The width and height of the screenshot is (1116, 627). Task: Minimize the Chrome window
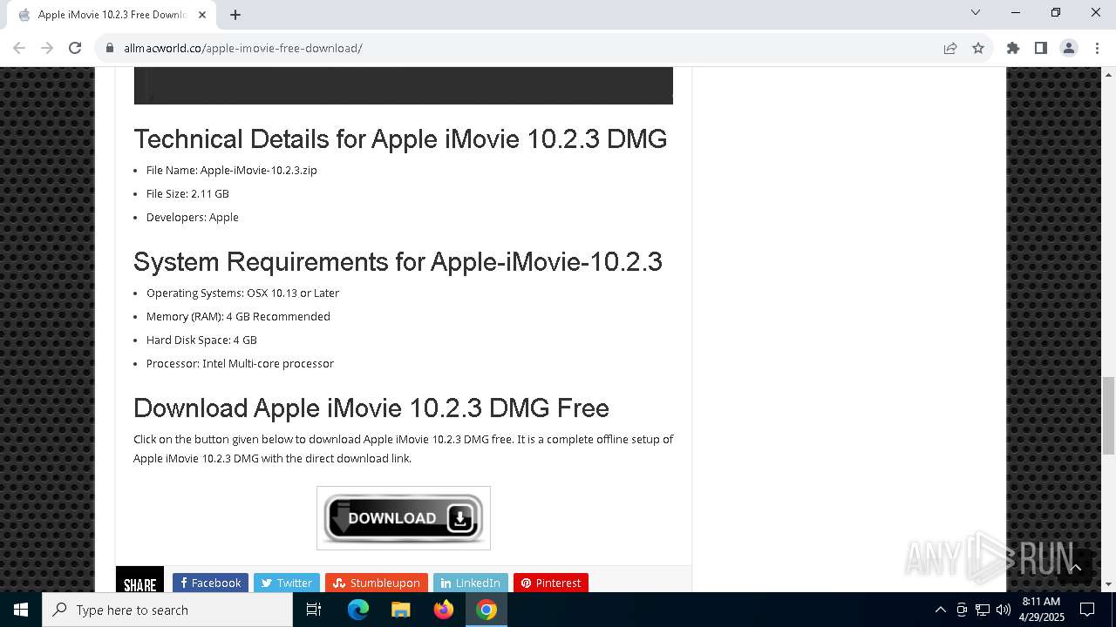1016,13
